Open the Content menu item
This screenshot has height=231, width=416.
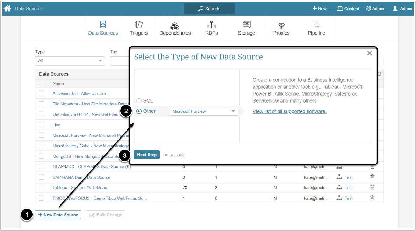pos(348,9)
